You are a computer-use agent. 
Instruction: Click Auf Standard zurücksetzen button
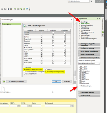coord(16,81)
